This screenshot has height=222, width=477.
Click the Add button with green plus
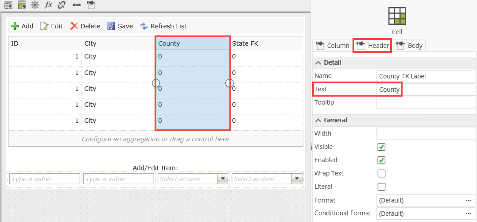tap(22, 26)
